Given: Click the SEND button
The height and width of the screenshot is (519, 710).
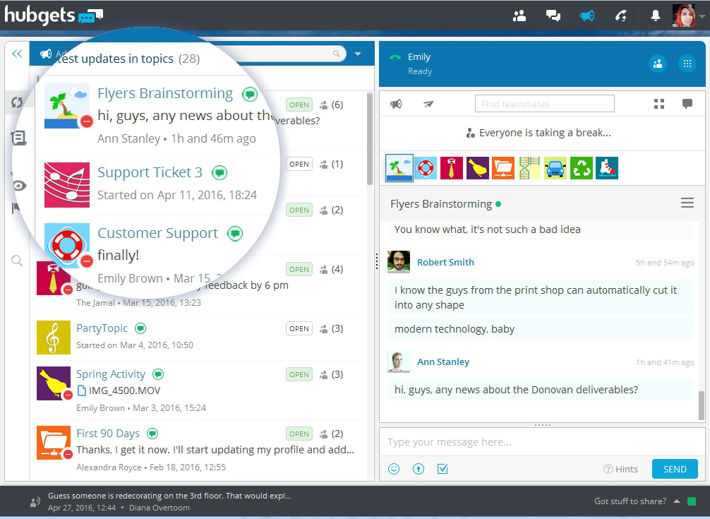Looking at the screenshot, I should click(675, 469).
